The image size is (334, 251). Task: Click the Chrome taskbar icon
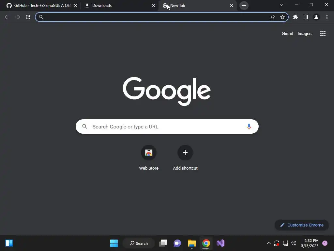[x=206, y=243]
